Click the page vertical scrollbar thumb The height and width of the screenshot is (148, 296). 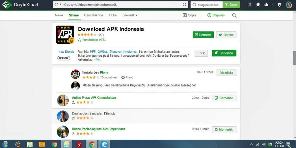pos(294,58)
